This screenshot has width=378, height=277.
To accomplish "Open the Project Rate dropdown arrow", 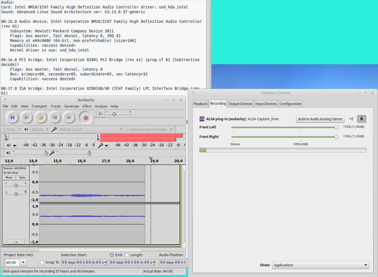I will (23, 263).
